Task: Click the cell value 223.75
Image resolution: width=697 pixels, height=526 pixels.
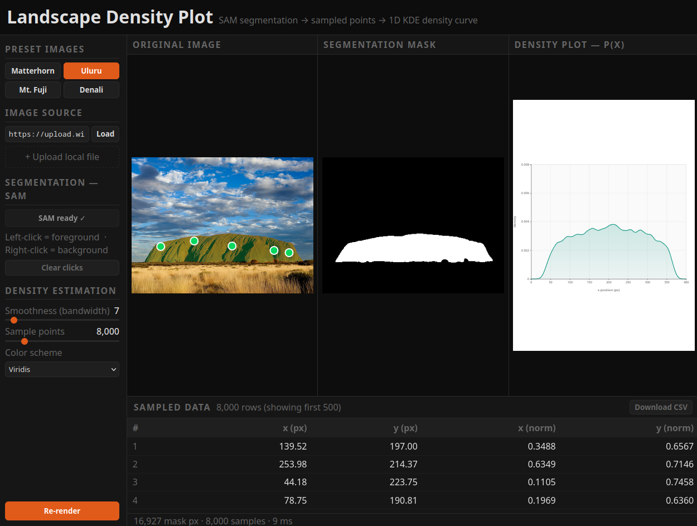Action: click(403, 482)
